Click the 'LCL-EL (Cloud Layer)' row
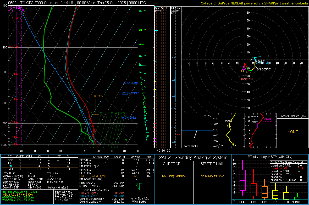This screenshot has height=205, width=309. coord(117,176)
